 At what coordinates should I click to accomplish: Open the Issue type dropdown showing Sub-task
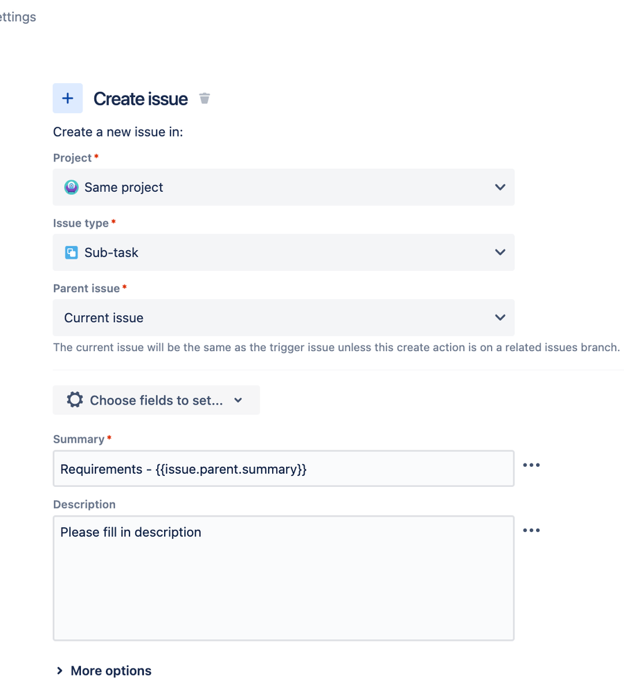pos(283,252)
